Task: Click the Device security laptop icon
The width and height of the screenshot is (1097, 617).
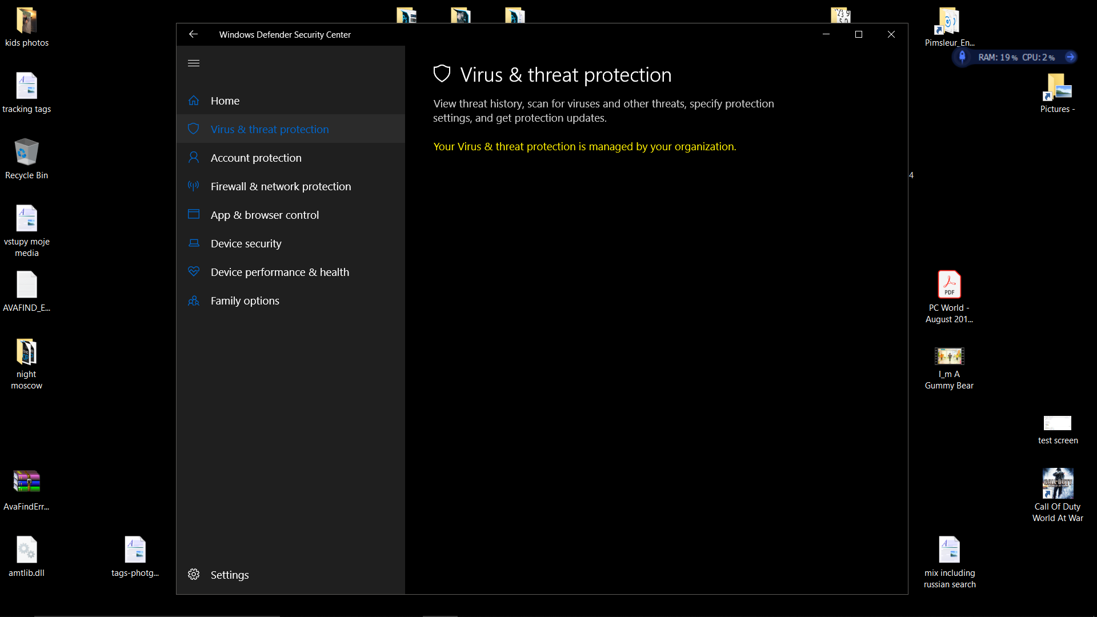Action: point(194,243)
